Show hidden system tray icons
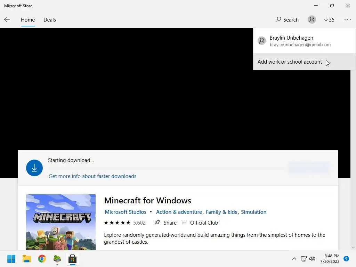 click(x=294, y=259)
